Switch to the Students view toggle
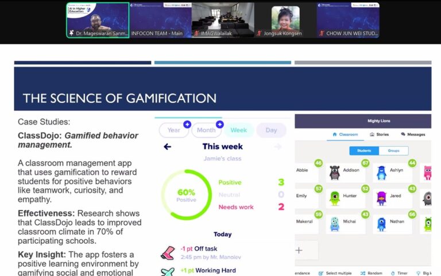This screenshot has width=441, height=276. pyautogui.click(x=364, y=151)
